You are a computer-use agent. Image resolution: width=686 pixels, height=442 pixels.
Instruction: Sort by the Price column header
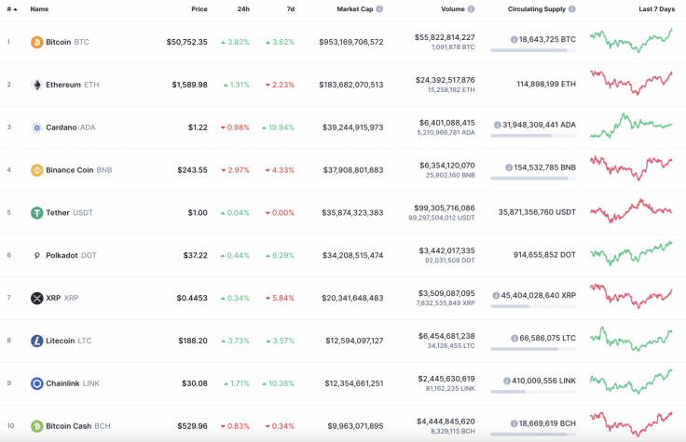[199, 8]
